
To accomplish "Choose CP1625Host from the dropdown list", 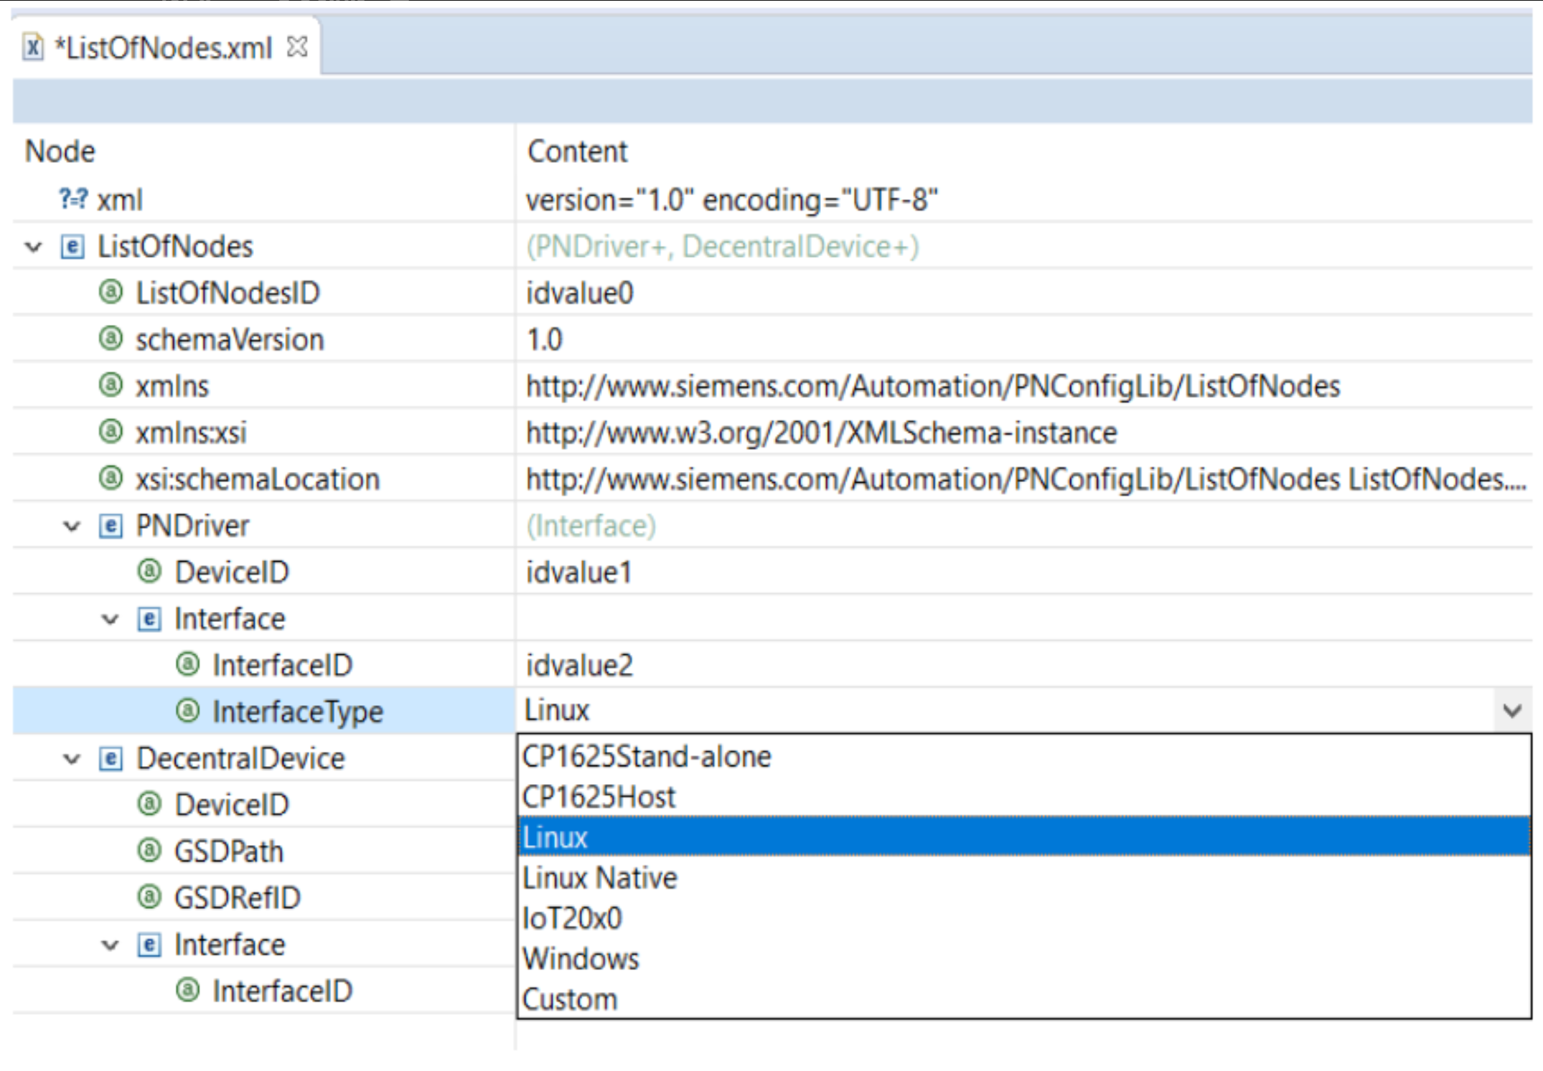I will [1024, 796].
